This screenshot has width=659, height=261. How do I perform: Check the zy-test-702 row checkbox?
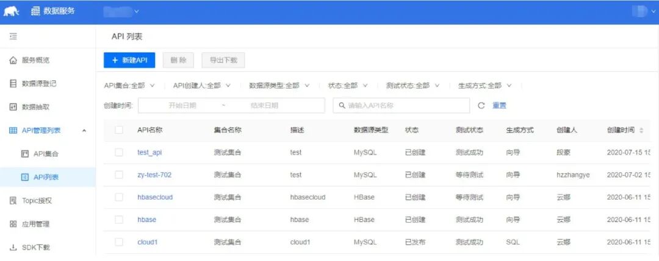click(119, 175)
